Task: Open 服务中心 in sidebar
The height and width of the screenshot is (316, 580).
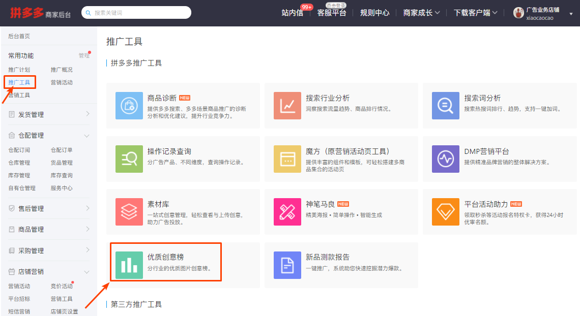Action: pyautogui.click(x=62, y=188)
